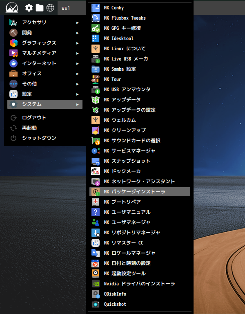Image resolution: width=245 pixels, height=314 pixels.
Task: Open MX リポジトリマネージャ
Action: point(140,233)
